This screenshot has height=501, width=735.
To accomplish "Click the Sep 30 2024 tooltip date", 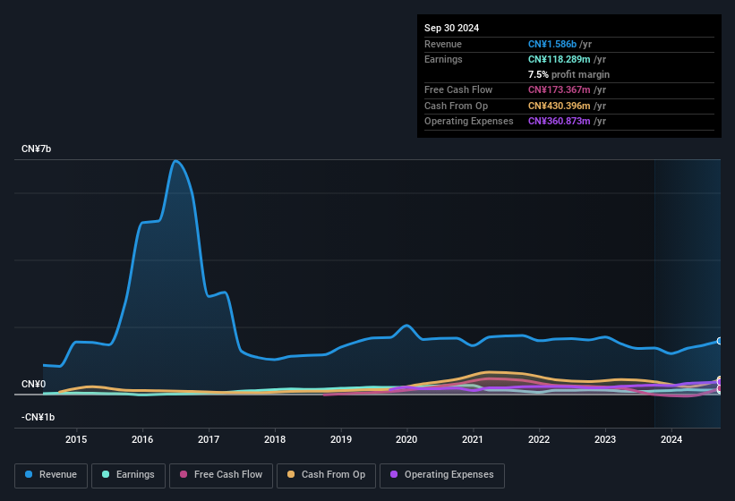I will [x=451, y=28].
